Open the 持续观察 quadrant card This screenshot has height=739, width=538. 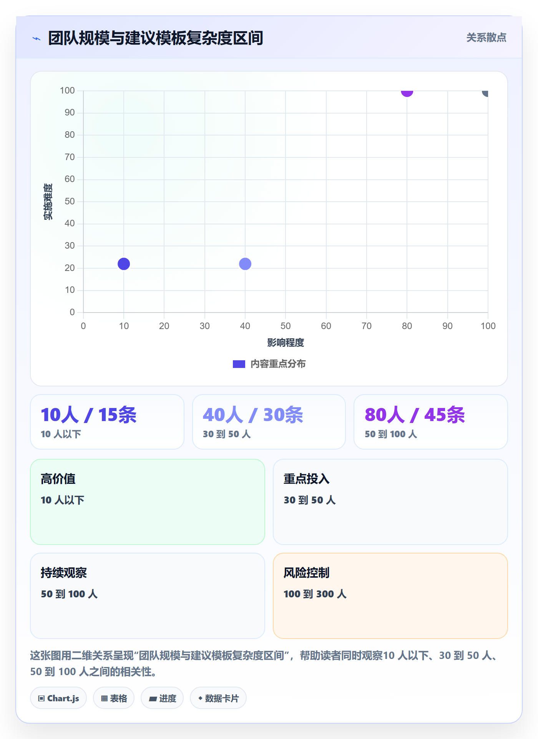tap(148, 596)
